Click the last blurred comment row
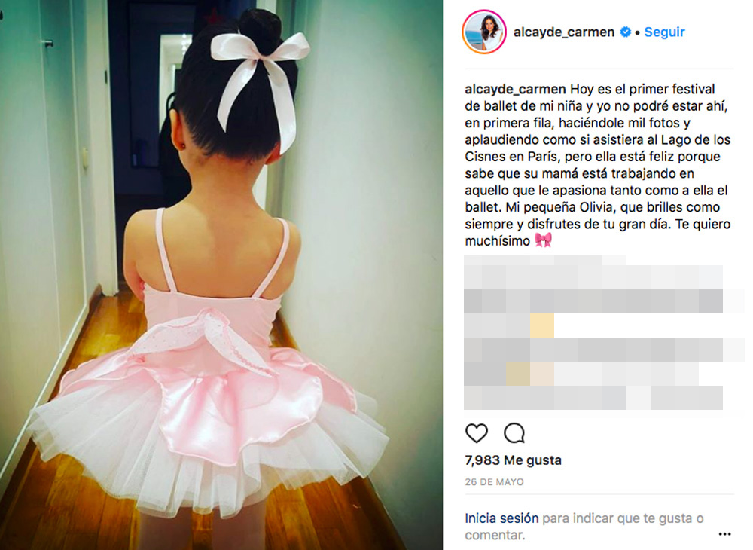Viewport: 753px width, 550px height. [x=593, y=397]
